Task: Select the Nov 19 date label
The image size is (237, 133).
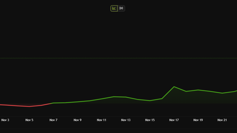Action: click(x=198, y=120)
